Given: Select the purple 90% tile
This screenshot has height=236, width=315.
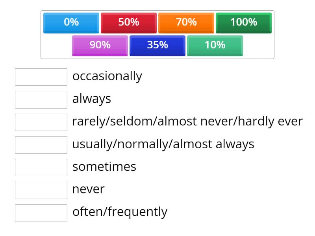Looking at the screenshot, I should tap(100, 45).
